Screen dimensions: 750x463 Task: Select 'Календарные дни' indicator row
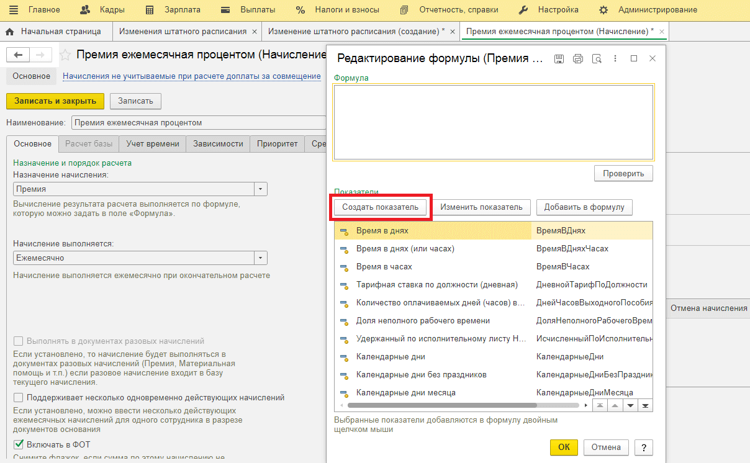390,357
